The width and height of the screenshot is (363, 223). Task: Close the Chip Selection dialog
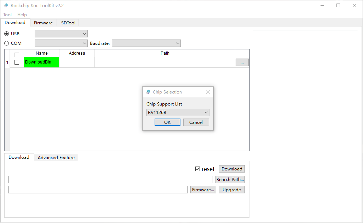coord(208,92)
